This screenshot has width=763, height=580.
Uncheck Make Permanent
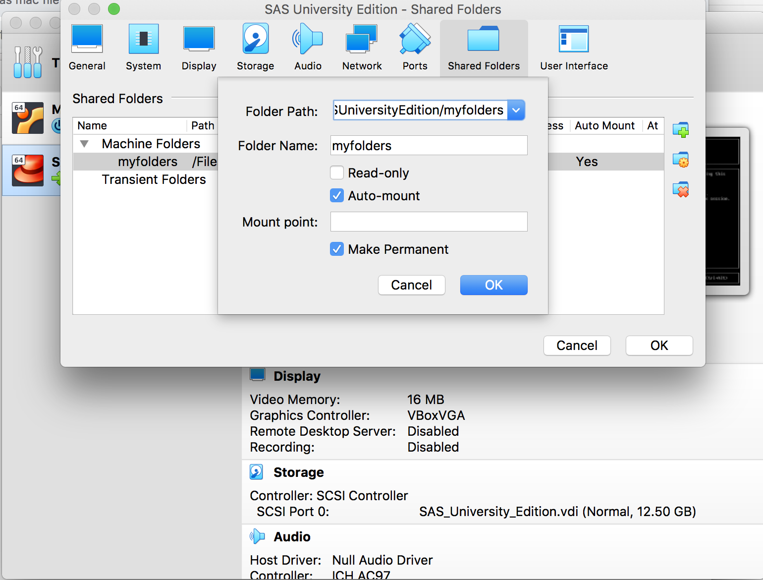click(x=337, y=249)
